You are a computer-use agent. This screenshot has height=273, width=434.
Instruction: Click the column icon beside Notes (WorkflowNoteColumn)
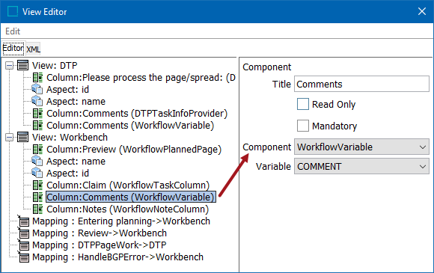coord(37,209)
